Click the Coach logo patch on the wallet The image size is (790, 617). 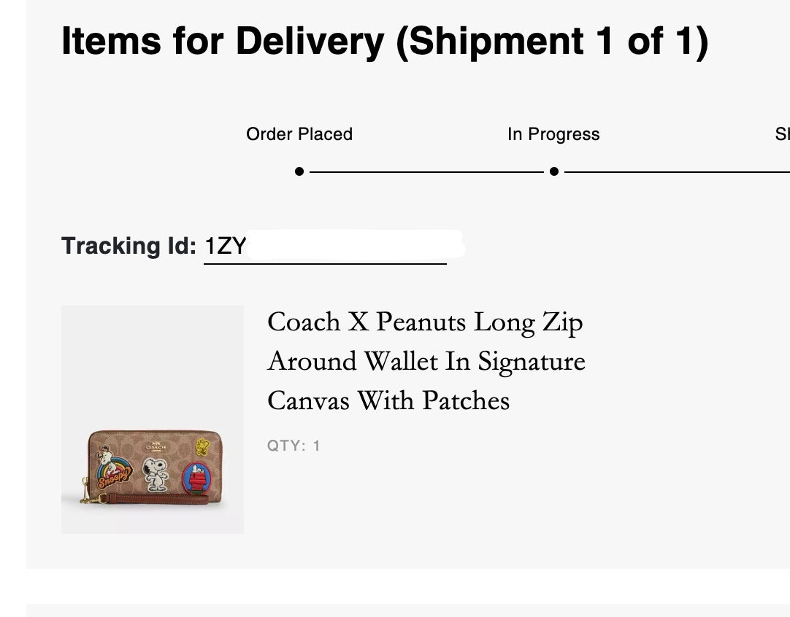click(155, 447)
